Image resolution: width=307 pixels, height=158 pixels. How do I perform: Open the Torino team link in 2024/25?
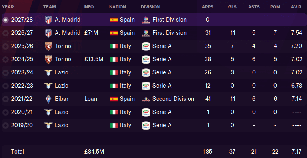pos(63,59)
